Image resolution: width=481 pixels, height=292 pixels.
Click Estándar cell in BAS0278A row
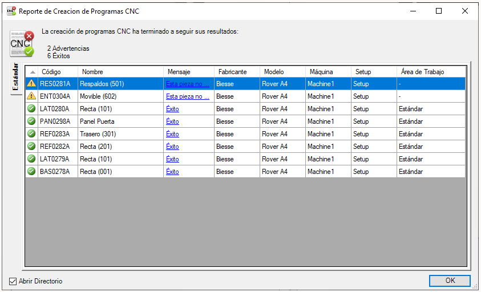pyautogui.click(x=431, y=172)
